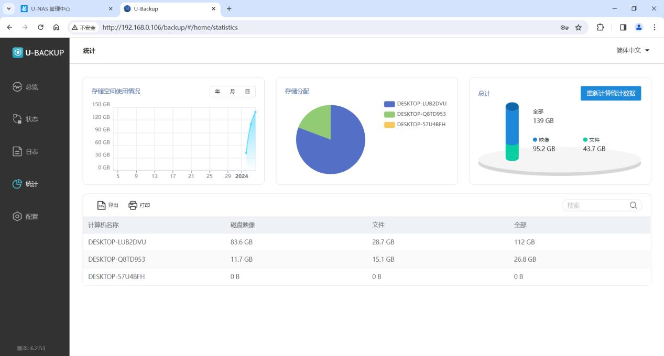Open Chrome three-dot menu
This screenshot has width=664, height=356.
[x=655, y=27]
